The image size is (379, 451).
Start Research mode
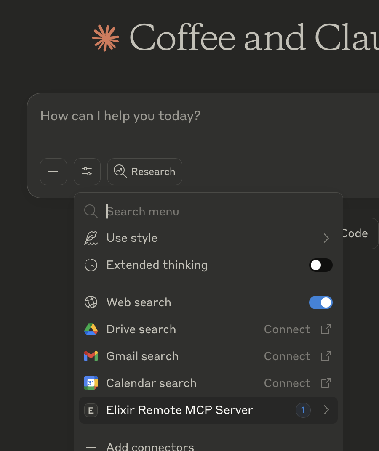coord(144,171)
